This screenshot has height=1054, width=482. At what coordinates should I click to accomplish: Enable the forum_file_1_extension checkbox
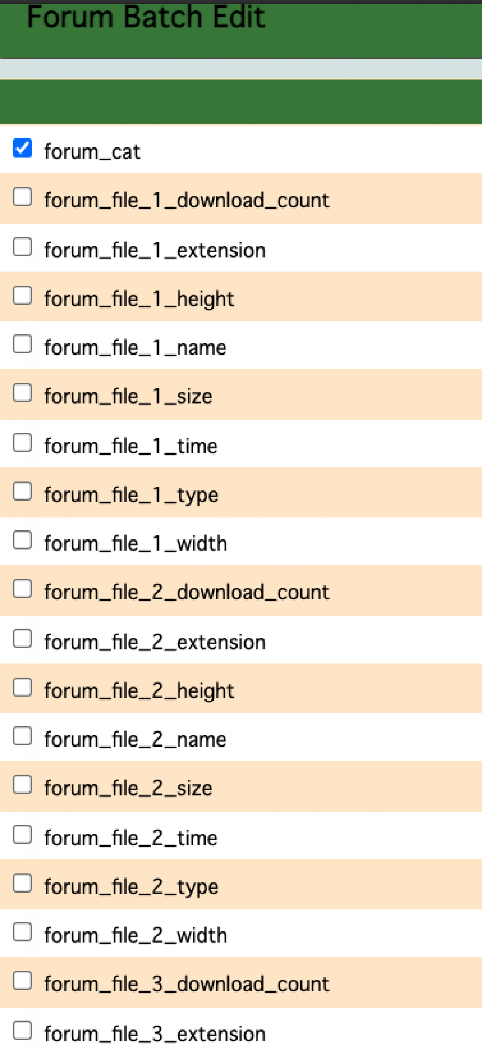(23, 247)
